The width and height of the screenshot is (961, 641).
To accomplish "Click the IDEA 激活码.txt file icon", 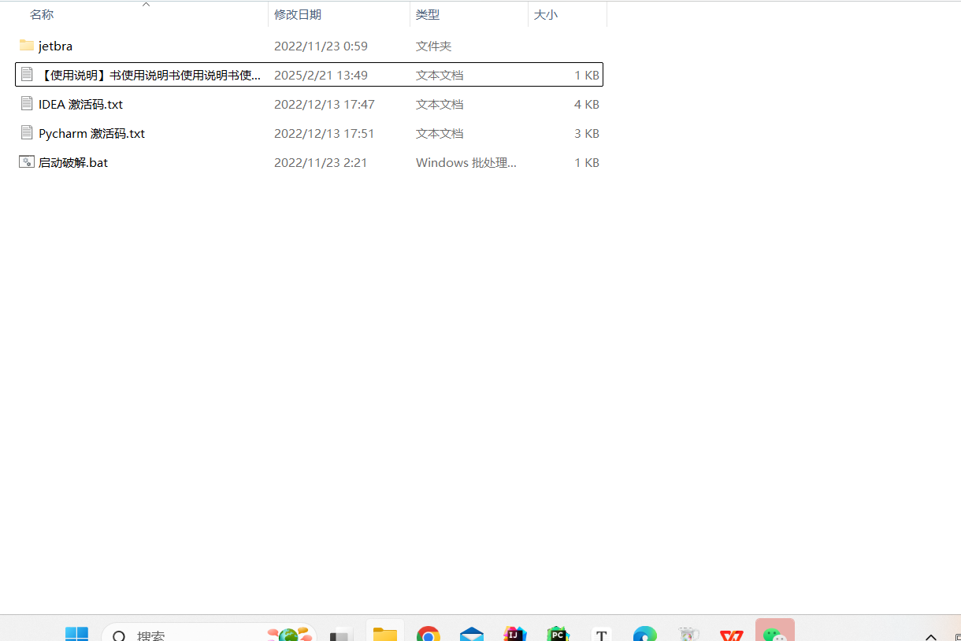I will pos(27,104).
